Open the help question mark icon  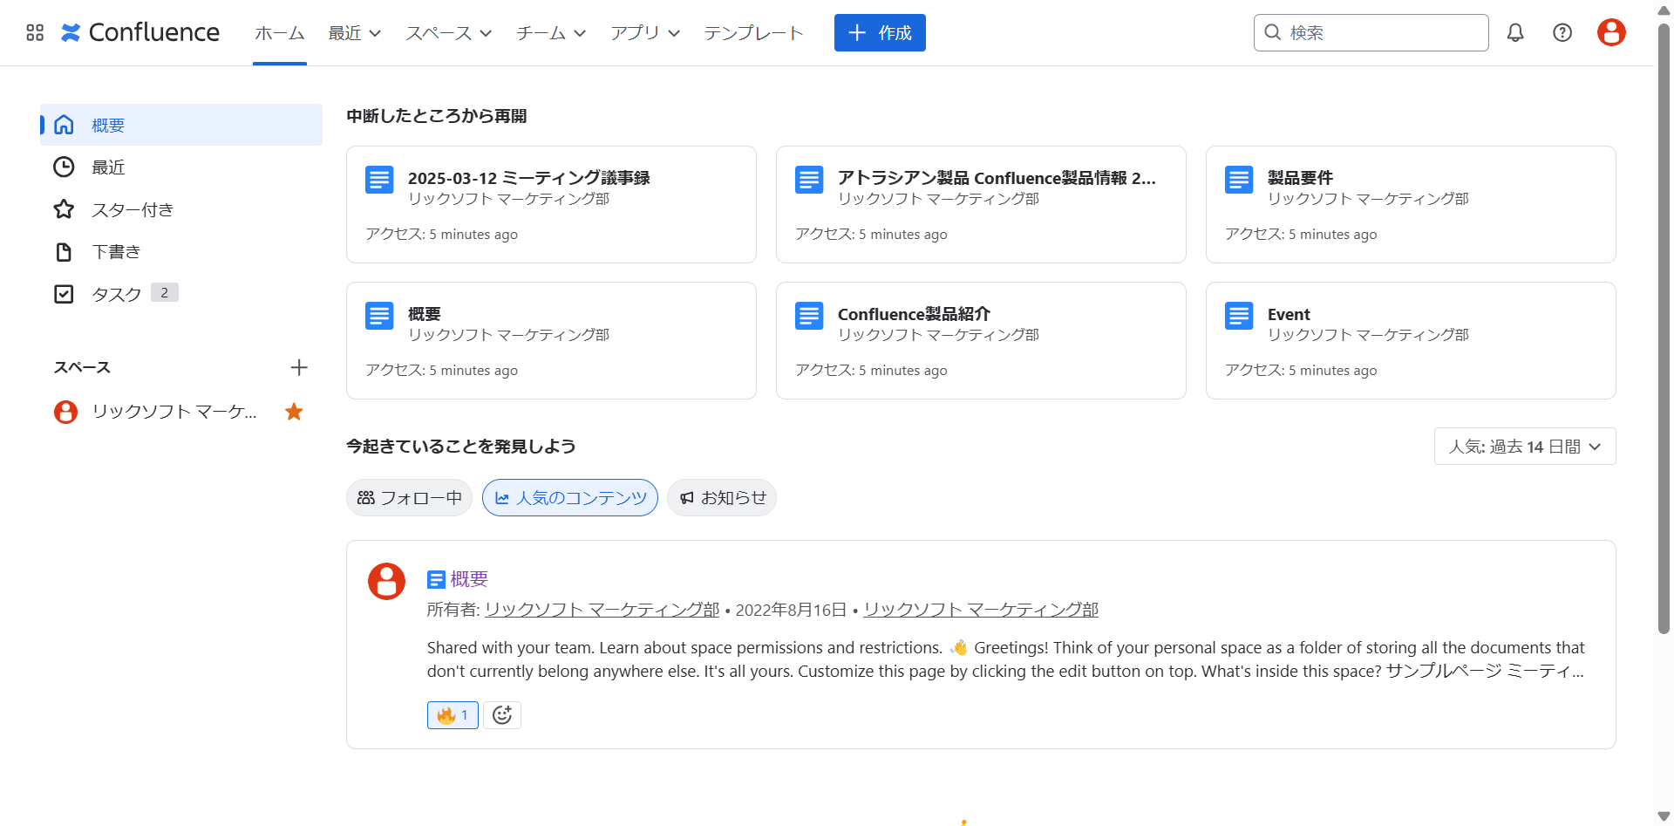(1562, 33)
